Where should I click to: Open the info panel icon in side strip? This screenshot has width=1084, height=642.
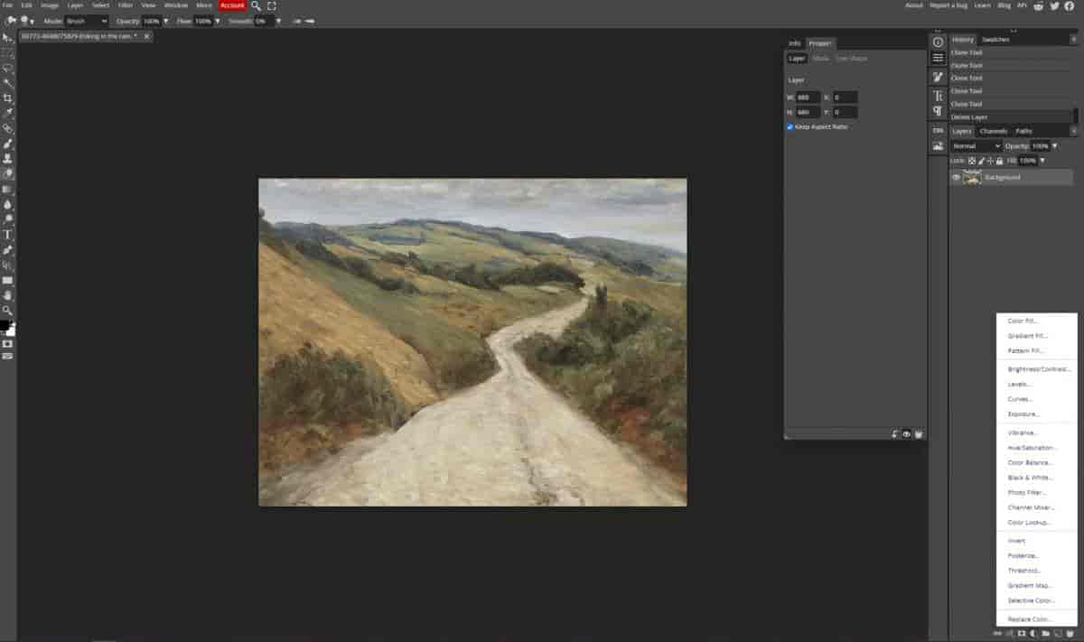point(938,42)
